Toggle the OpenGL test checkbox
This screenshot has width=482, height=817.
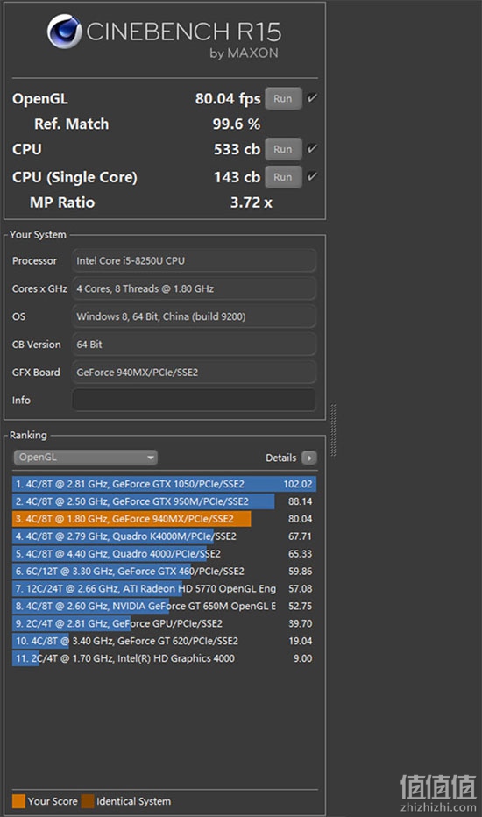[312, 98]
